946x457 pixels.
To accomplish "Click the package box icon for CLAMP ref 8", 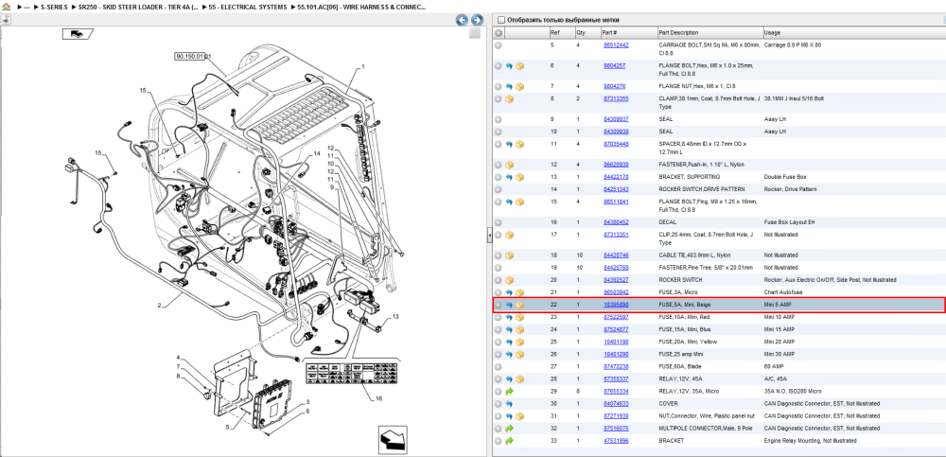I will click(509, 98).
